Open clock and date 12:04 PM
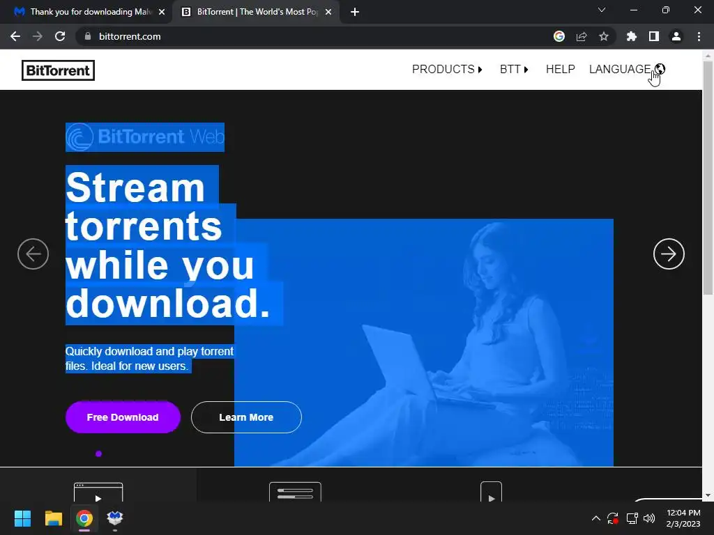 [x=683, y=518]
